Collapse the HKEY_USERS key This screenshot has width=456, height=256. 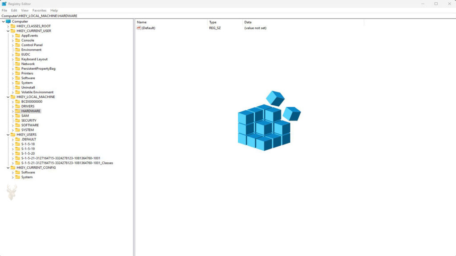pos(8,135)
